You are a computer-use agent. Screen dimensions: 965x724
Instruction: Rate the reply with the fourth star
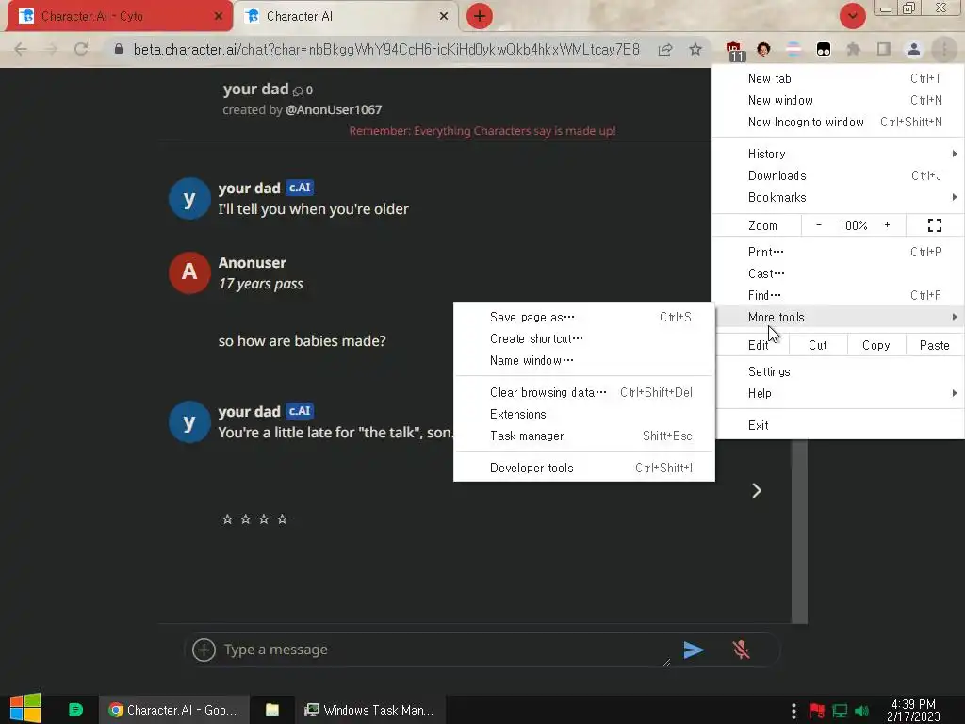coord(282,519)
